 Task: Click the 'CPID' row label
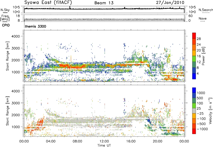tap(6, 25)
